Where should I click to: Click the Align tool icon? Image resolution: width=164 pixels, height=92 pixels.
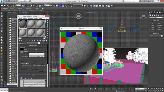click(88, 6)
